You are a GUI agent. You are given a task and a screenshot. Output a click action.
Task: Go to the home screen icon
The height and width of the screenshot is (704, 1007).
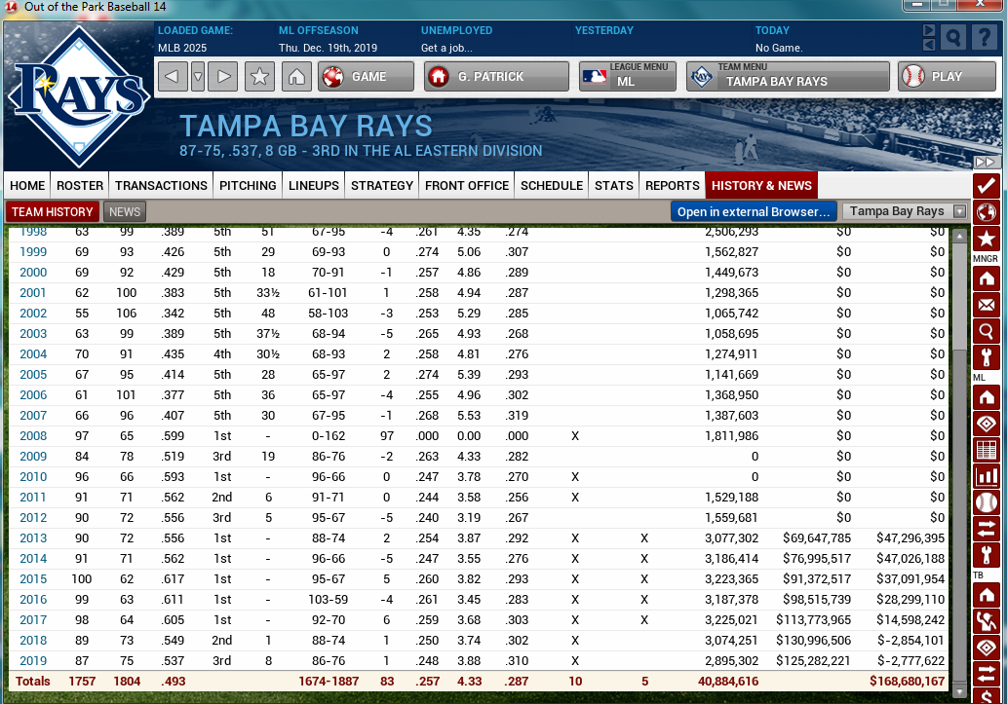point(297,77)
